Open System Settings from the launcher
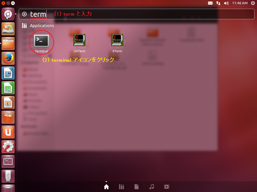The image size is (257, 192). click(x=8, y=147)
